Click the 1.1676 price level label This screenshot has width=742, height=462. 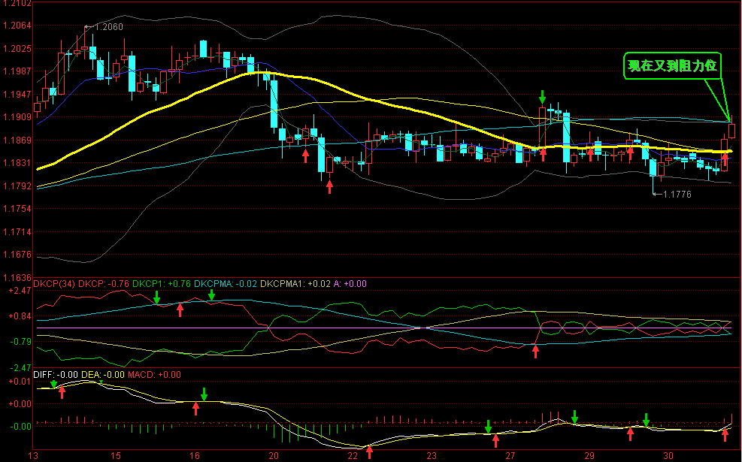click(x=17, y=255)
